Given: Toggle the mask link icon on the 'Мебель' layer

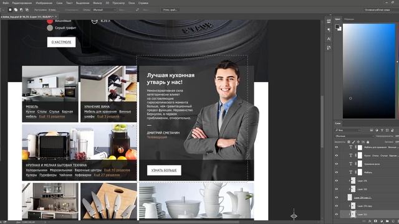Looking at the screenshot, I should pos(356,172).
